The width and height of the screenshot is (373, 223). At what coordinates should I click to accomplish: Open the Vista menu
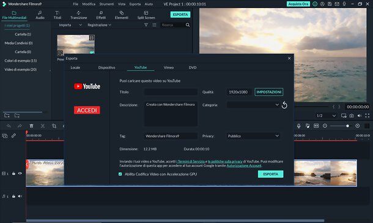pyautogui.click(x=122, y=4)
